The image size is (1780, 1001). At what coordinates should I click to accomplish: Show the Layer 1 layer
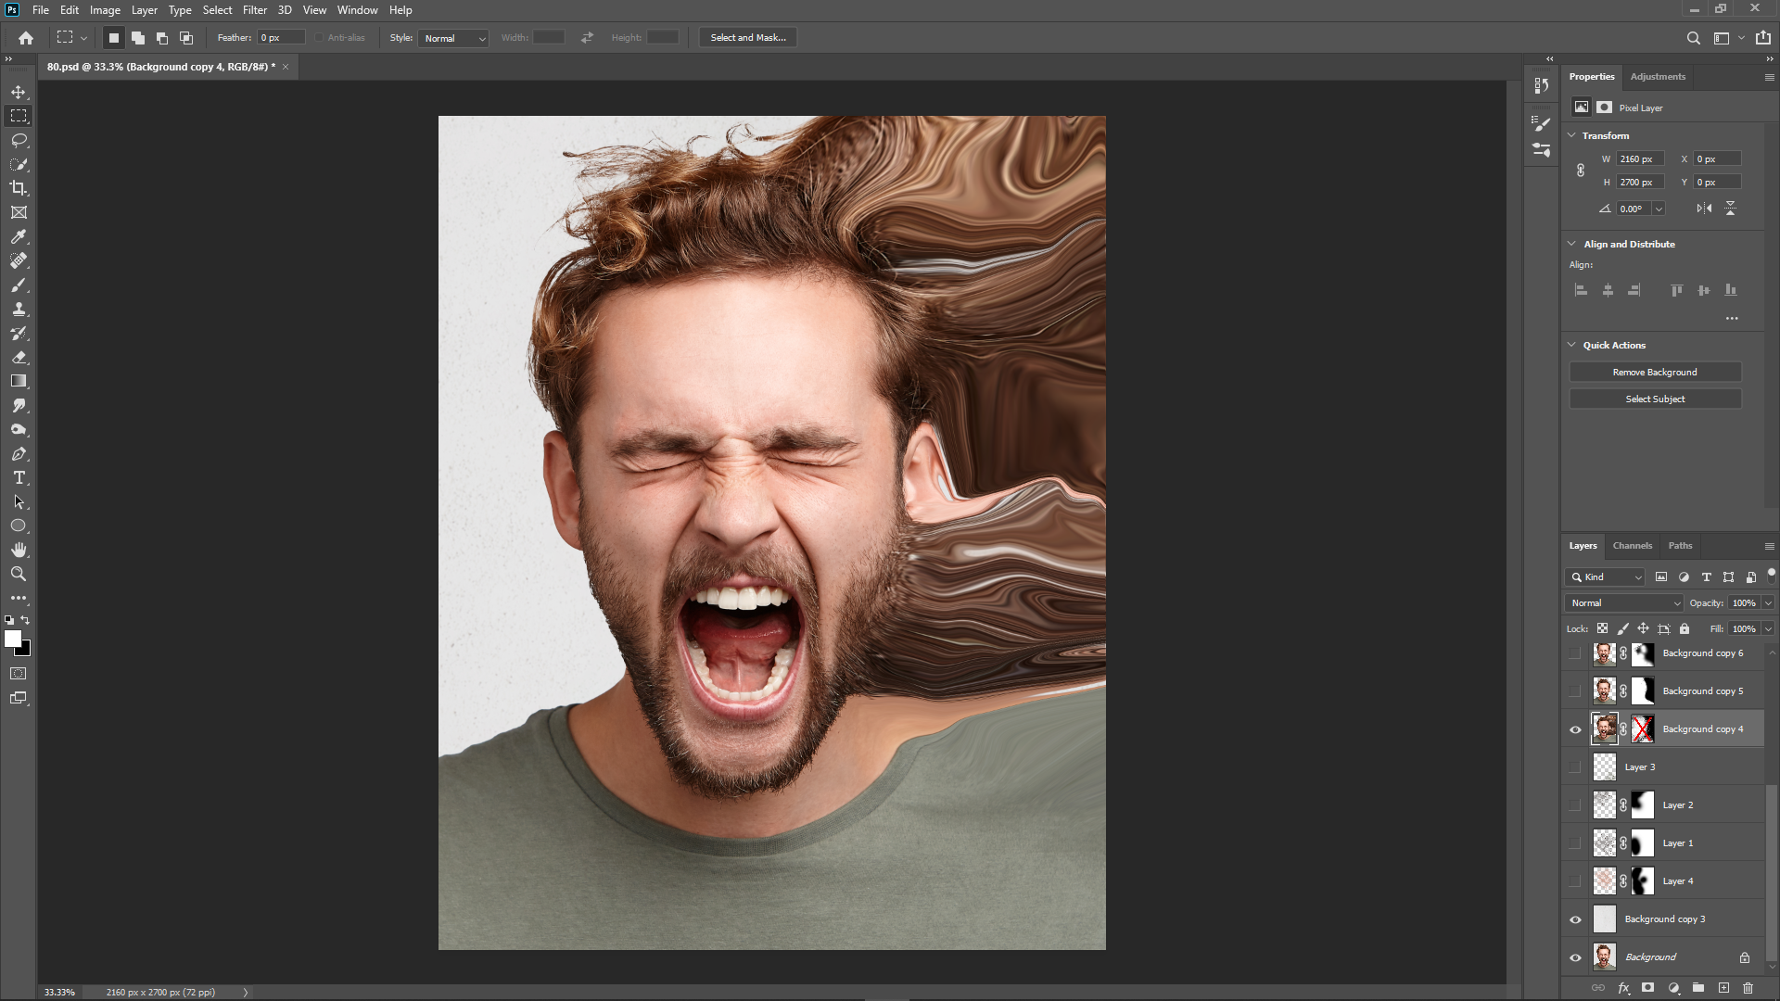pyautogui.click(x=1575, y=843)
